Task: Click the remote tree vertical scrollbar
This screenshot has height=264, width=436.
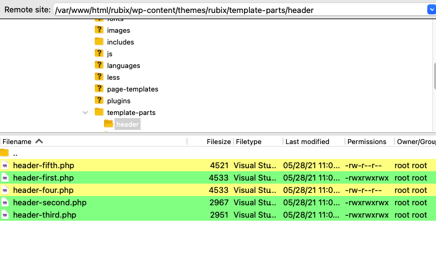Action: pyautogui.click(x=434, y=75)
